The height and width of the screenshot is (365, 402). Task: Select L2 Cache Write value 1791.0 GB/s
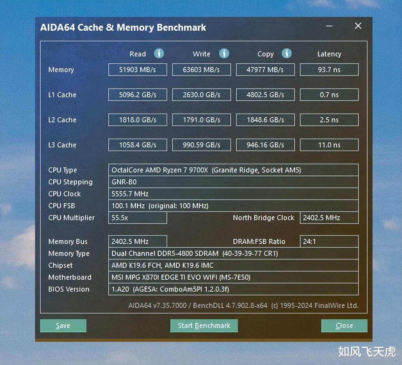click(x=202, y=120)
